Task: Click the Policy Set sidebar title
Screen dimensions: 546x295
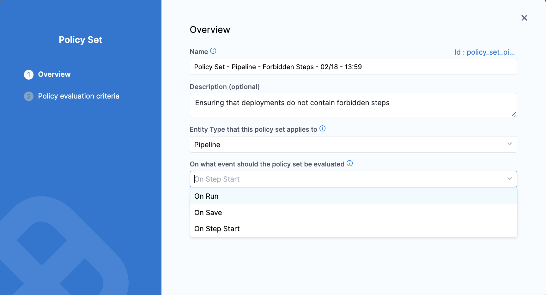Action: tap(80, 40)
